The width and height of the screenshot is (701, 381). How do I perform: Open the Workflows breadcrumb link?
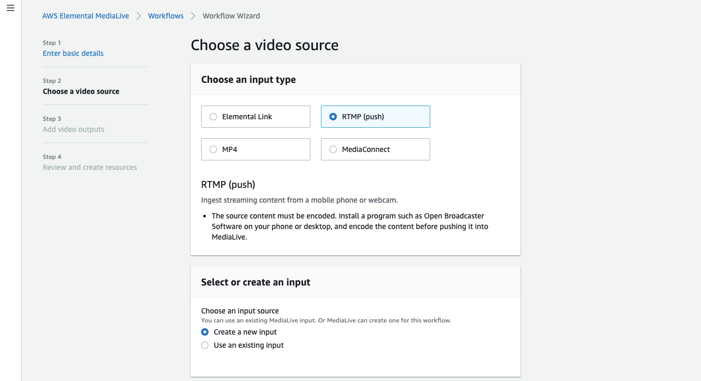(166, 16)
